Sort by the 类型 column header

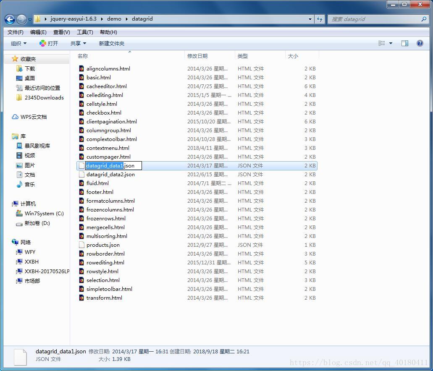tap(242, 56)
